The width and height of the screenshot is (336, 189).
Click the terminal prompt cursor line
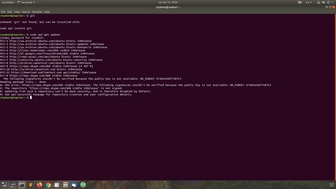click(x=16, y=98)
